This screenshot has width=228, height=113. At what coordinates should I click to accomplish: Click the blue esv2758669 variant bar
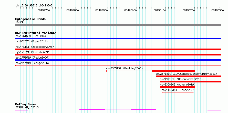(118, 60)
